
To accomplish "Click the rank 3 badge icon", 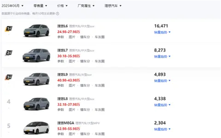I will (x=8, y=77).
